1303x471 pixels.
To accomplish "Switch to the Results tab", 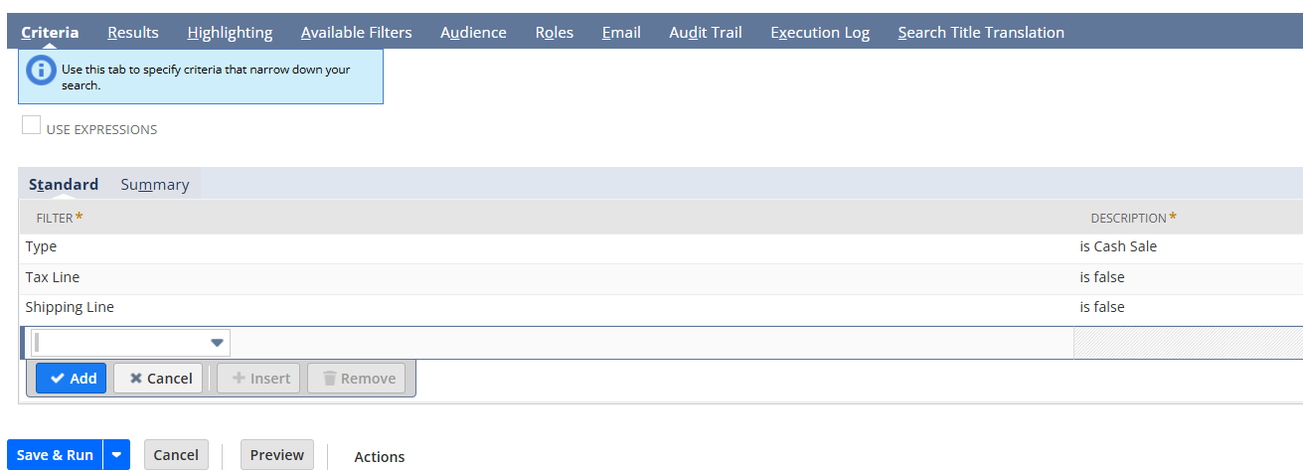I will [x=133, y=33].
